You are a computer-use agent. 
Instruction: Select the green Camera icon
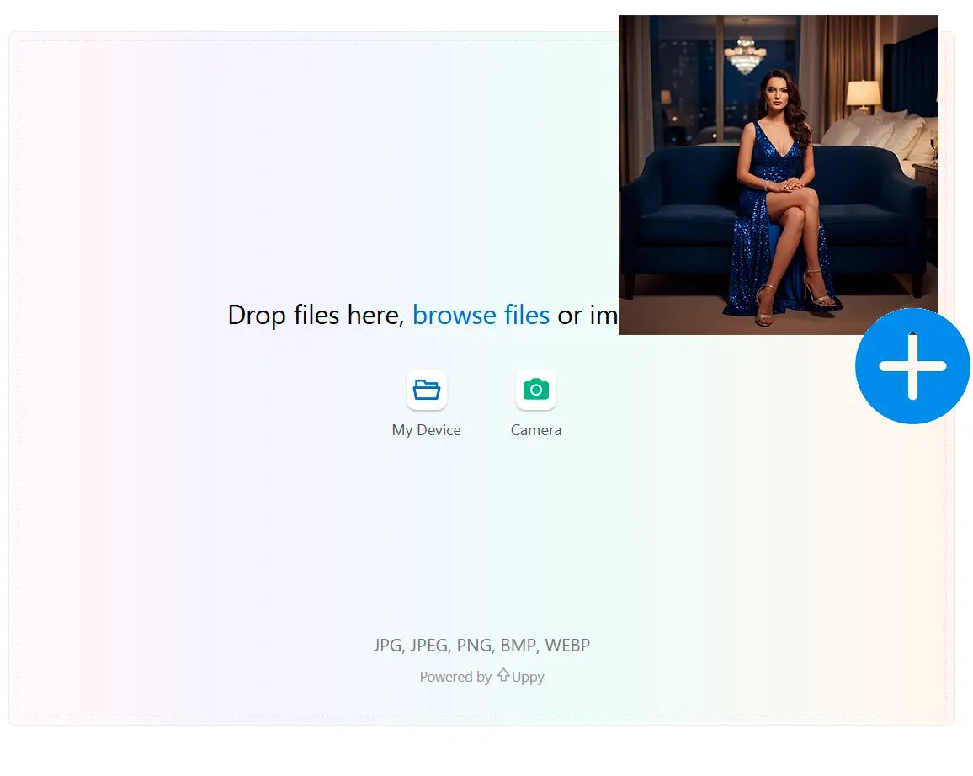click(x=535, y=390)
